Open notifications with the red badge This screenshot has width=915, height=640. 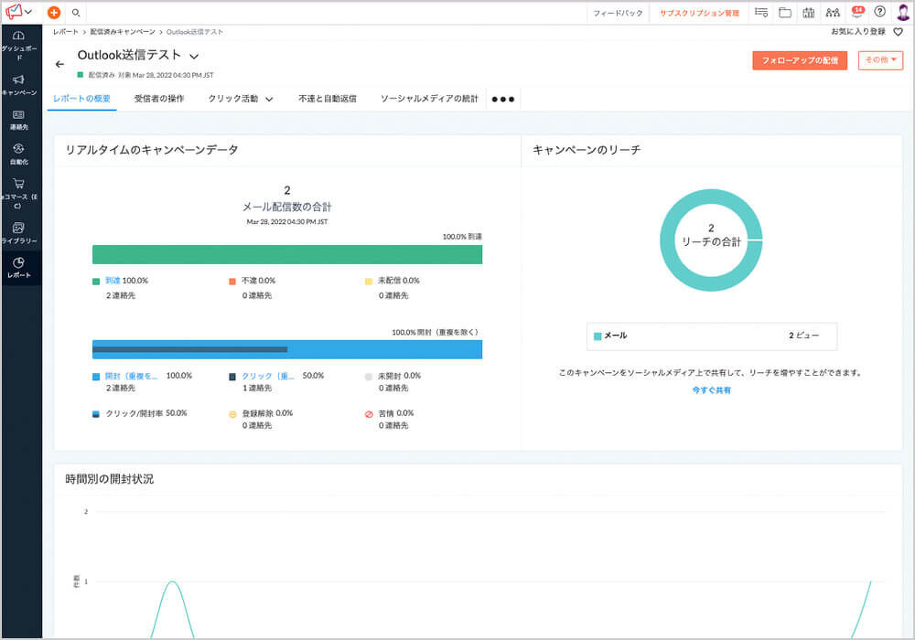click(857, 12)
